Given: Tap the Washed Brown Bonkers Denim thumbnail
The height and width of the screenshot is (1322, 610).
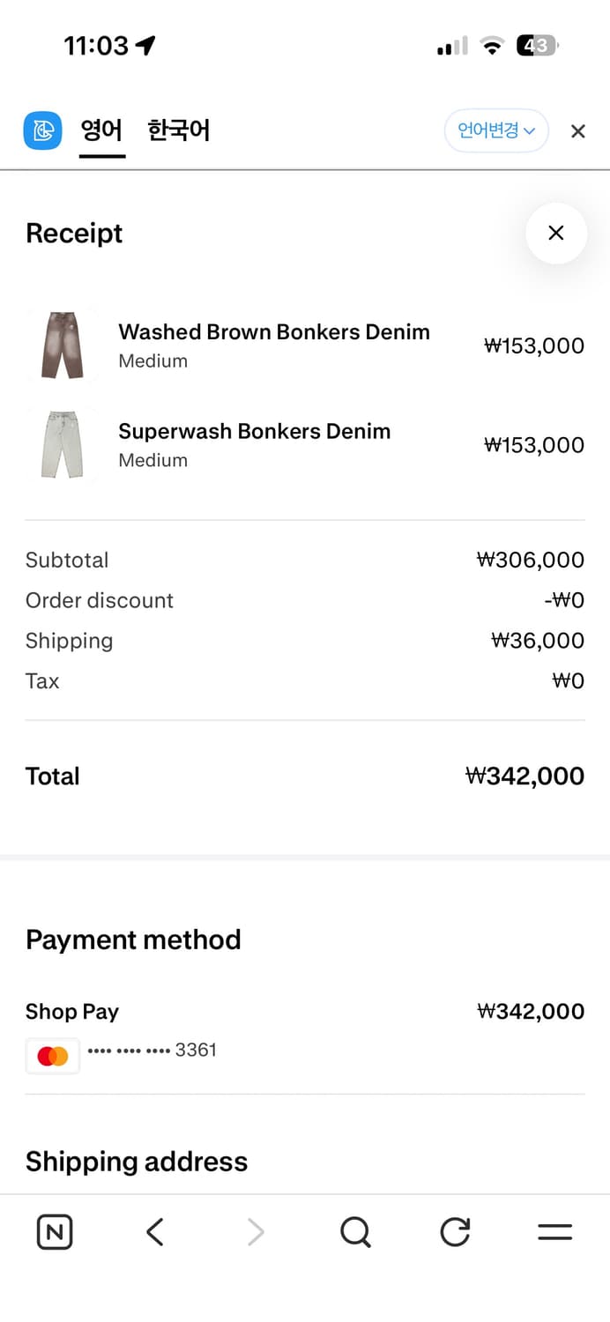Looking at the screenshot, I should 62,345.
